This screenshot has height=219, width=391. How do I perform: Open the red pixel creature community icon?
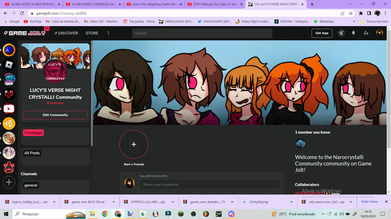click(x=9, y=94)
